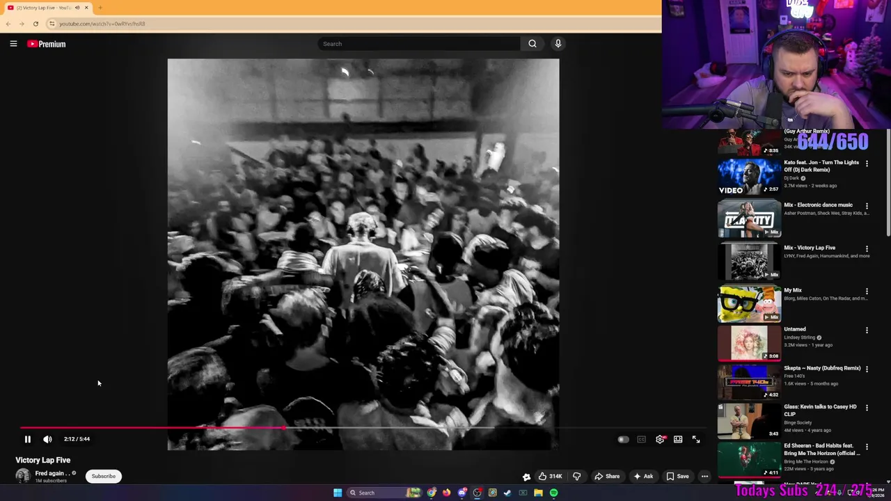Viewport: 891px width, 501px height.
Task: Click Binge Society channel name
Action: [798, 422]
